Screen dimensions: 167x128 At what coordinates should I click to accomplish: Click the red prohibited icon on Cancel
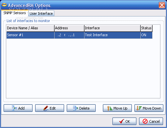click(145, 121)
